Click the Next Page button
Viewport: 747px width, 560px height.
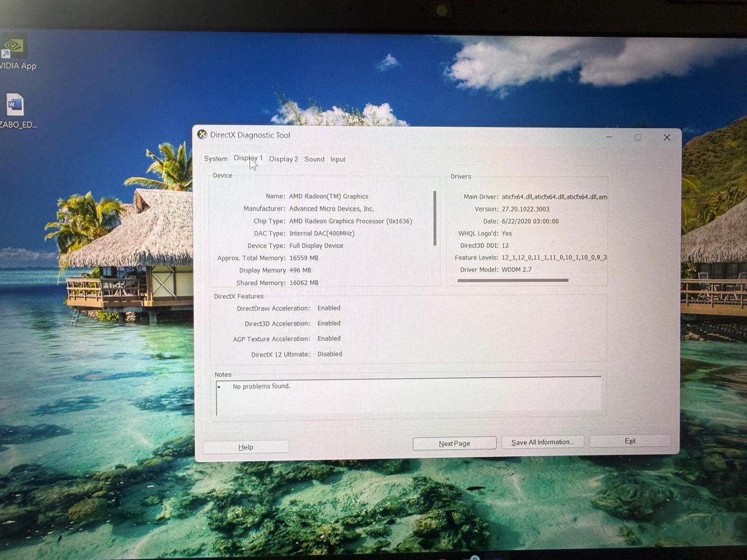454,443
